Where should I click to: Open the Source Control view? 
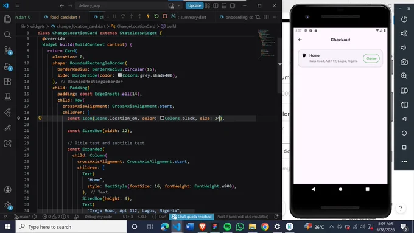(x=8, y=50)
